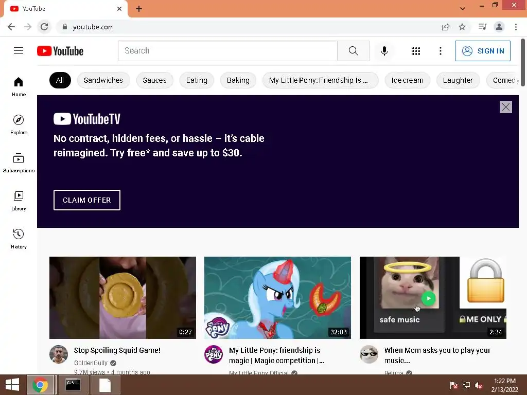The image size is (527, 395).
Task: Select the Baking filter chip
Action: tap(238, 80)
